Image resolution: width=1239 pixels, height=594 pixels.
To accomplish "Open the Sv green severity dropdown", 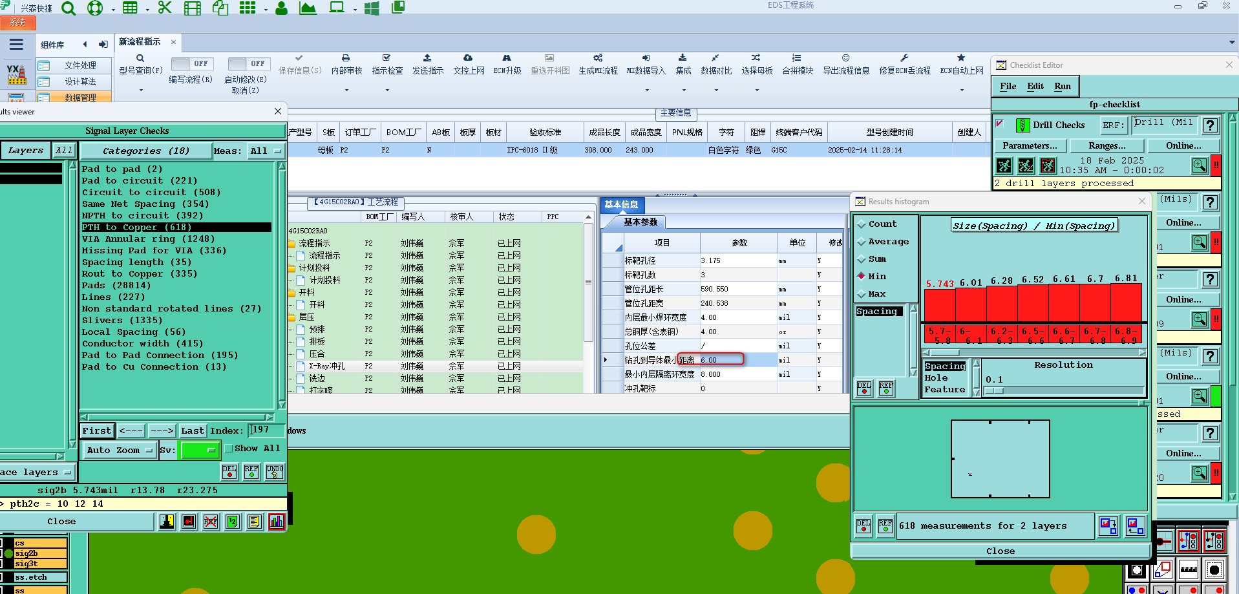I will (200, 450).
